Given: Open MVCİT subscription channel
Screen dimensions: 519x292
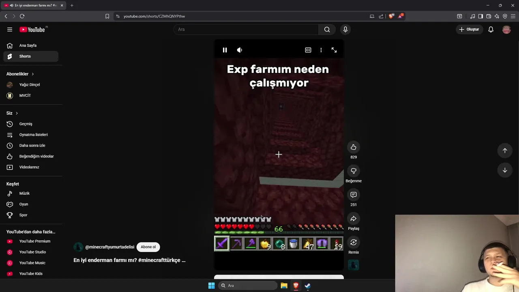Looking at the screenshot, I should [31, 96].
